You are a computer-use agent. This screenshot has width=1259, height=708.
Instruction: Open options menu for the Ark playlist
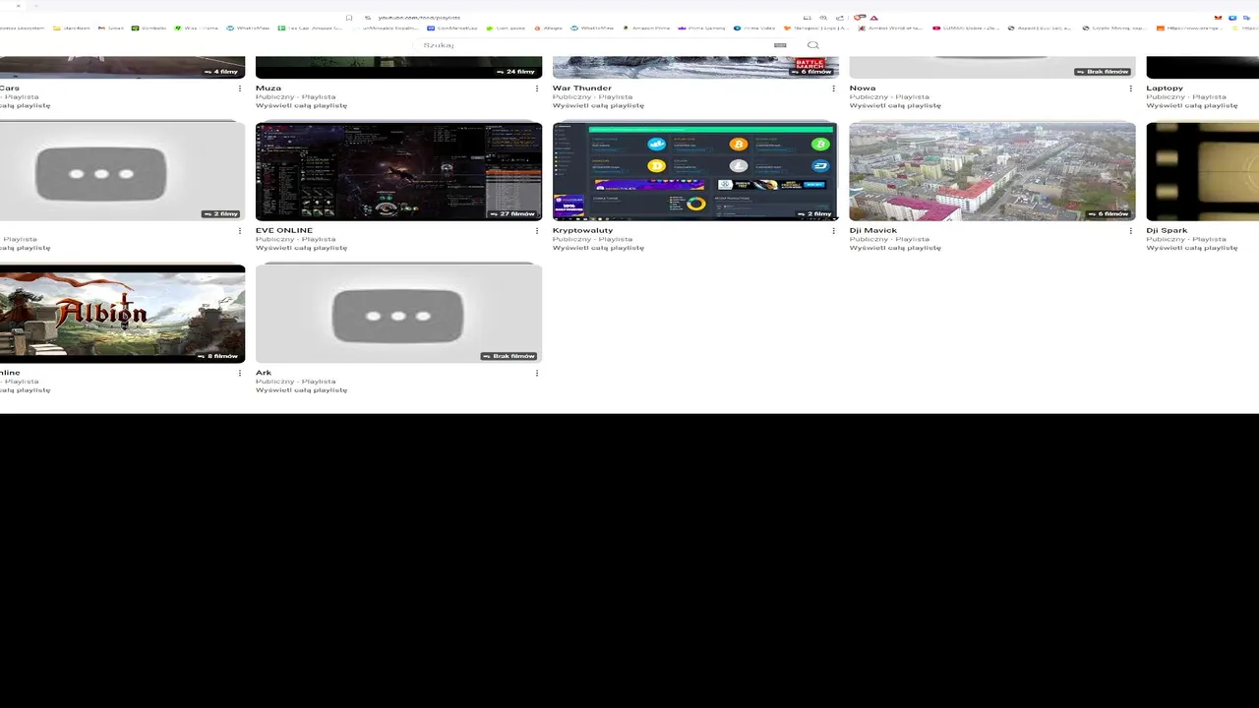(537, 374)
